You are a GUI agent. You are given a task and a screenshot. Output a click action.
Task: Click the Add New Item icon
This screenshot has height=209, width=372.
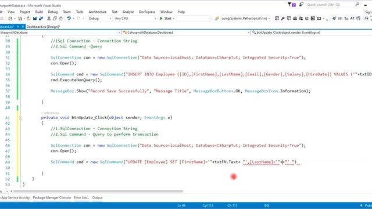tap(20, 18)
